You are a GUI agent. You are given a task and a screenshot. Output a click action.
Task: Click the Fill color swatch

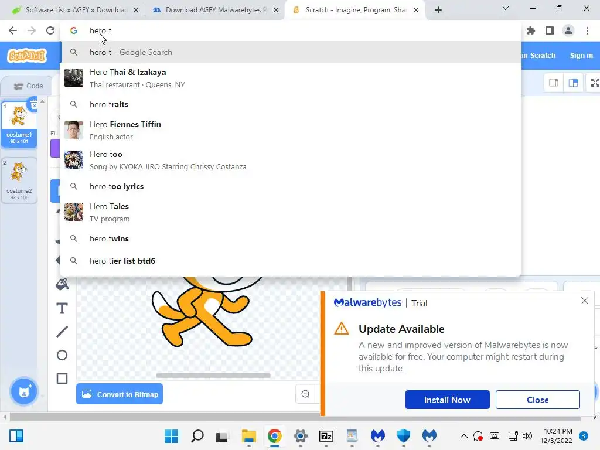[x=55, y=148]
